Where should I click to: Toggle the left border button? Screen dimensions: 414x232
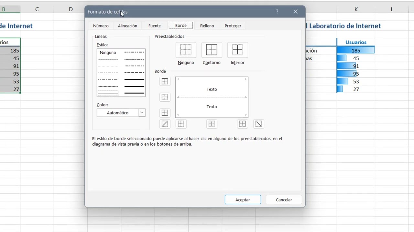pos(181,124)
